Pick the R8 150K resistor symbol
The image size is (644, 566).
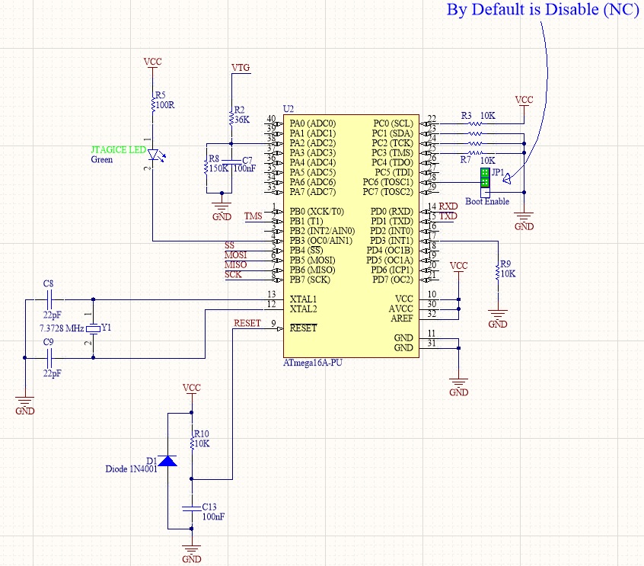click(x=206, y=168)
